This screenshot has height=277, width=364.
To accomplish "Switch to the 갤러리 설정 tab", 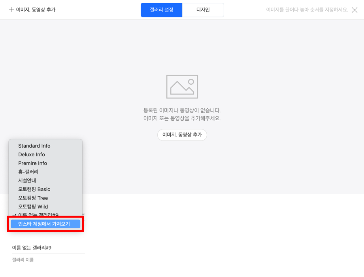I will 161,10.
